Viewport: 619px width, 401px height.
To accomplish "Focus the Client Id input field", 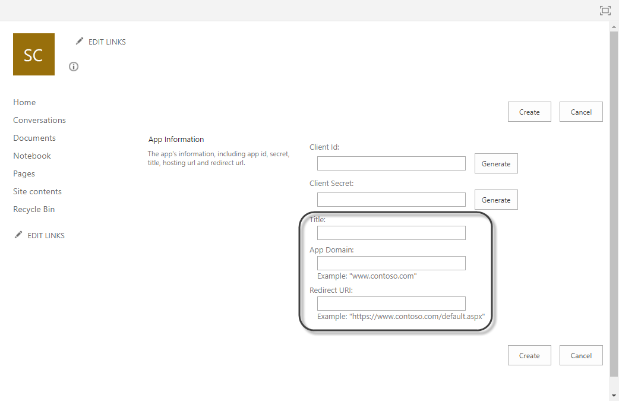I will coord(391,163).
